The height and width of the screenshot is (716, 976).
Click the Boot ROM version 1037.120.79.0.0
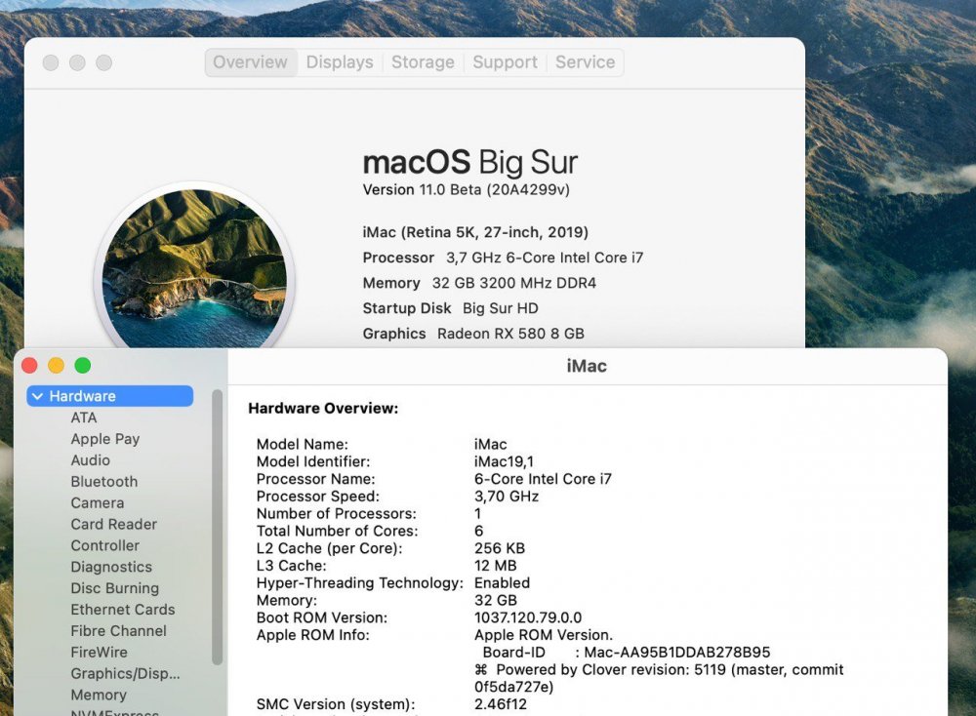tap(528, 617)
